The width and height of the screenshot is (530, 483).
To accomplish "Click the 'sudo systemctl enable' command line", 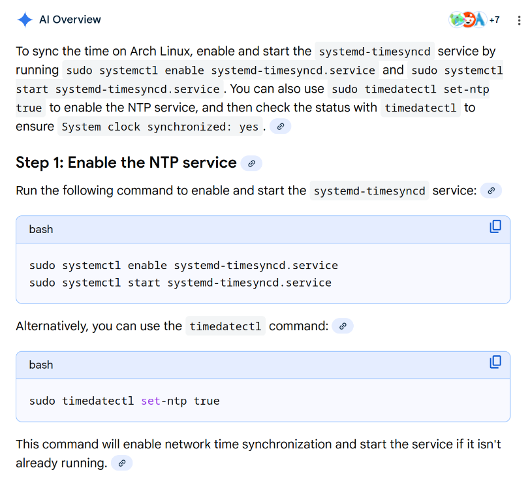I will pos(183,266).
